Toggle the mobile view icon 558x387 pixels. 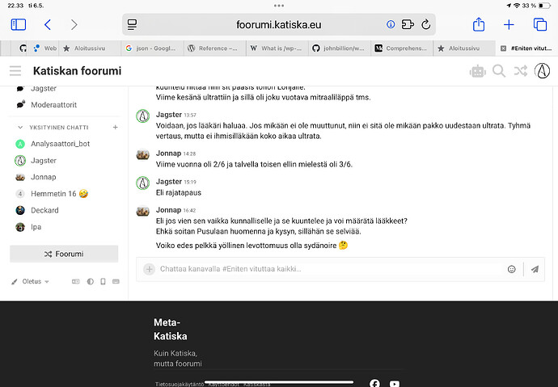coord(103,281)
